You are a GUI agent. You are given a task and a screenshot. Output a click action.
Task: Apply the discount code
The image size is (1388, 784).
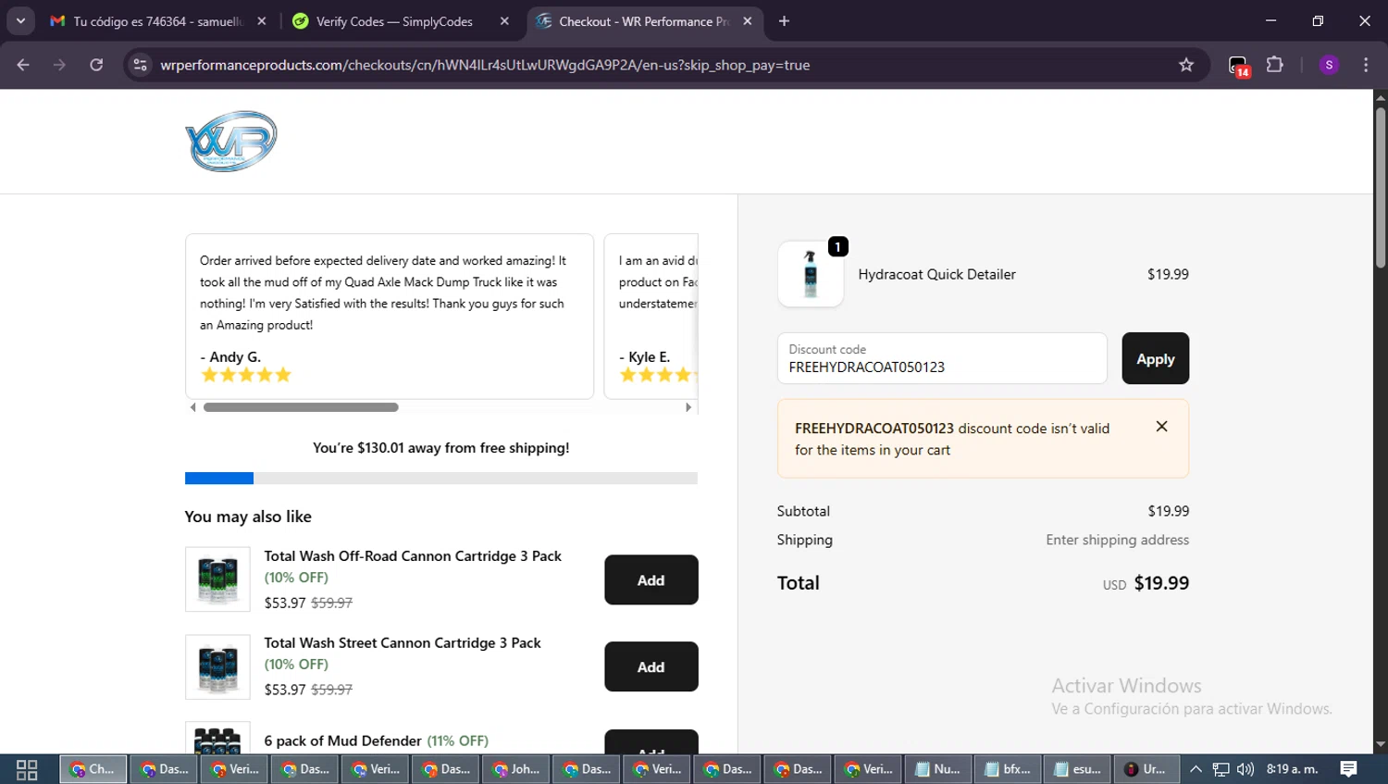point(1156,358)
